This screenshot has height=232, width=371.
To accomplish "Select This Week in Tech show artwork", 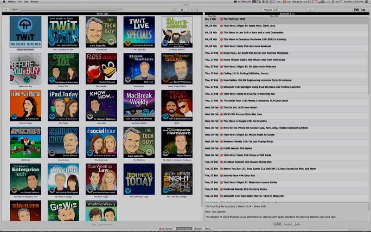I will (x=64, y=32).
